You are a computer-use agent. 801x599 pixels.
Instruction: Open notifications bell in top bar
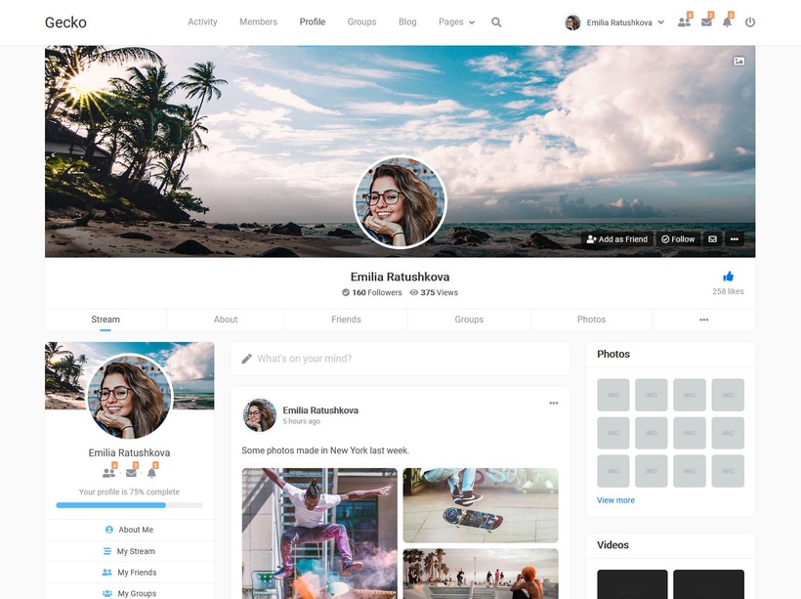(727, 21)
